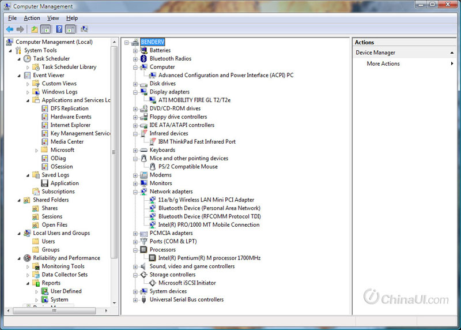
Task: Click the Bluetooth Radios icon
Action: click(x=143, y=59)
